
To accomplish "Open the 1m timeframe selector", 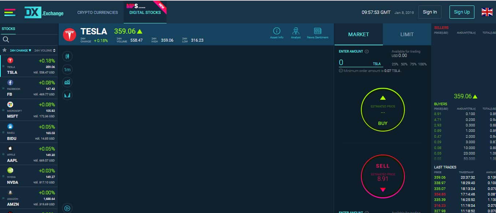I will tap(67, 69).
